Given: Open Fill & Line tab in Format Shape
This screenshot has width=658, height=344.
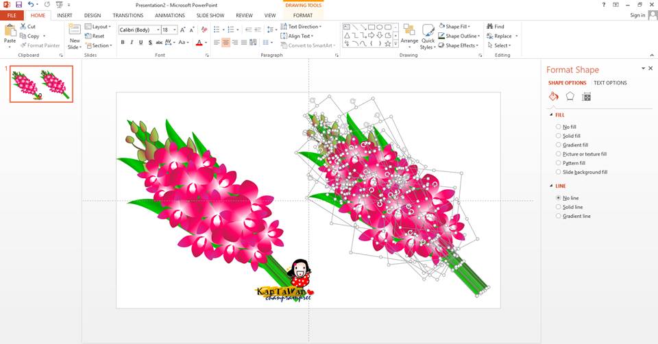Looking at the screenshot, I should click(554, 97).
